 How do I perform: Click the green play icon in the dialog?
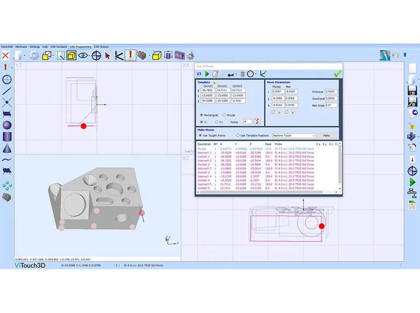click(207, 73)
